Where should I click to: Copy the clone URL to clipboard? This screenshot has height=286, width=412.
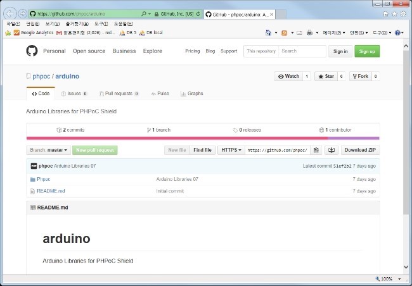click(x=317, y=150)
